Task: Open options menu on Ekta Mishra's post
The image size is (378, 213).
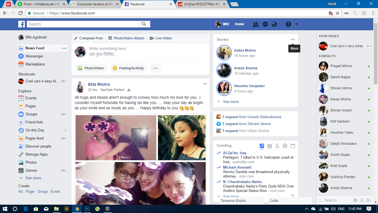Action: click(x=205, y=84)
